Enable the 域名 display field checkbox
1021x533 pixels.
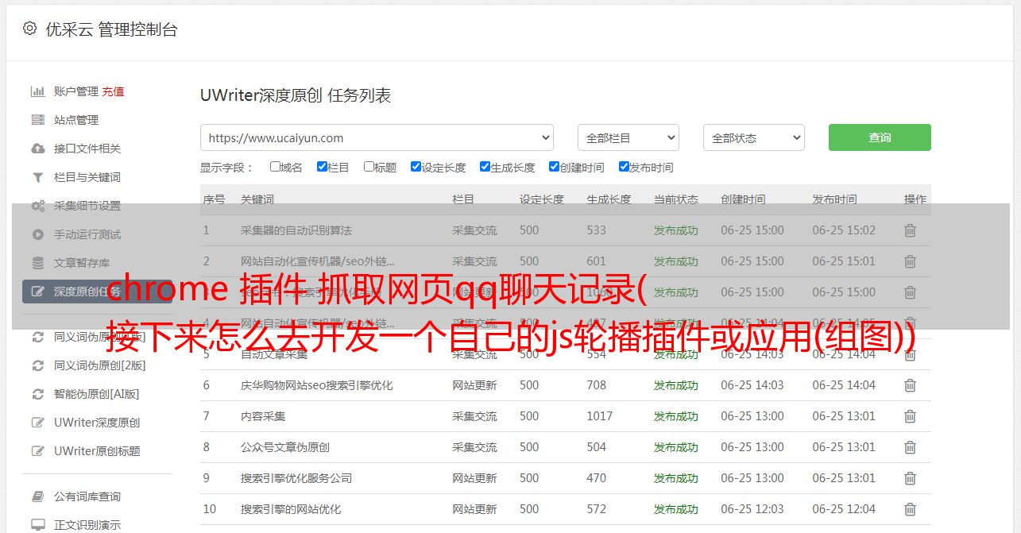[x=275, y=167]
